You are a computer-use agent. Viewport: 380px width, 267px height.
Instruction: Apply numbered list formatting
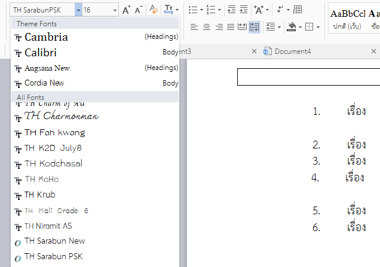click(211, 10)
